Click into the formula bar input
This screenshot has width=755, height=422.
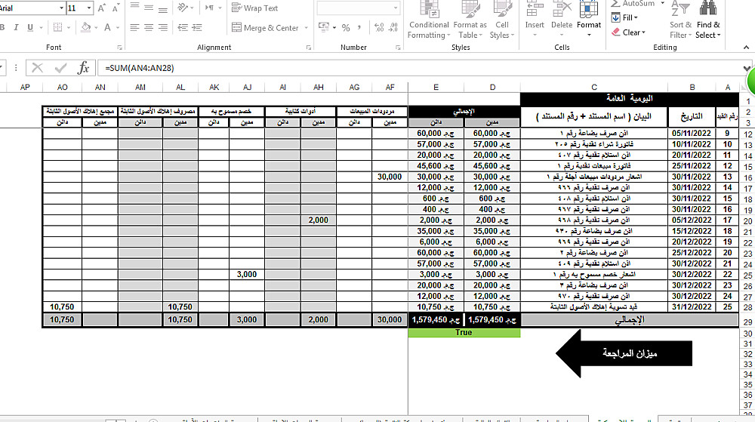(419, 68)
